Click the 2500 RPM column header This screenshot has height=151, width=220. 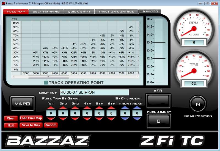coord(26,73)
